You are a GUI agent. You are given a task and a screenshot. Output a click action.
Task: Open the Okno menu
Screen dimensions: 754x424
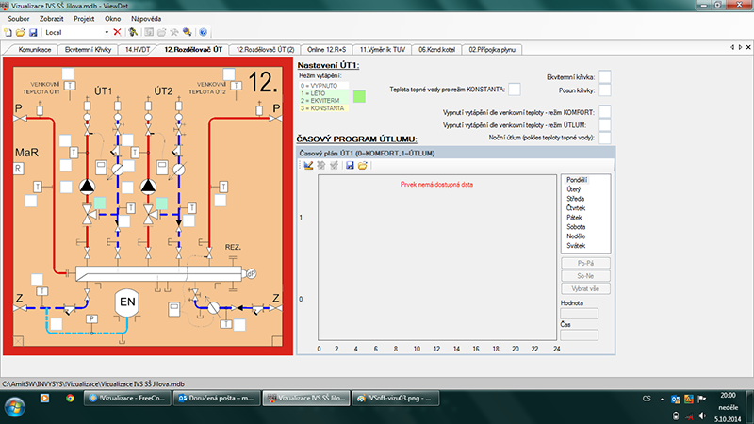point(112,19)
